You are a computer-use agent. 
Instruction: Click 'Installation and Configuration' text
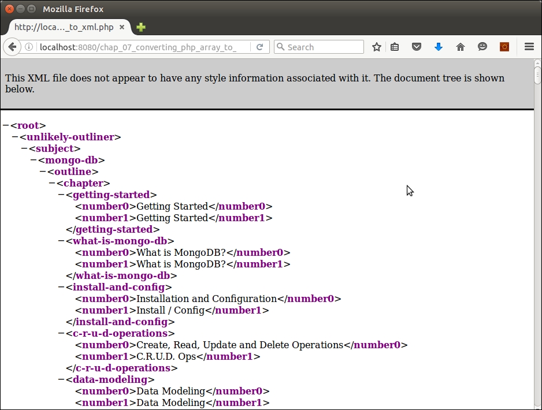click(207, 299)
